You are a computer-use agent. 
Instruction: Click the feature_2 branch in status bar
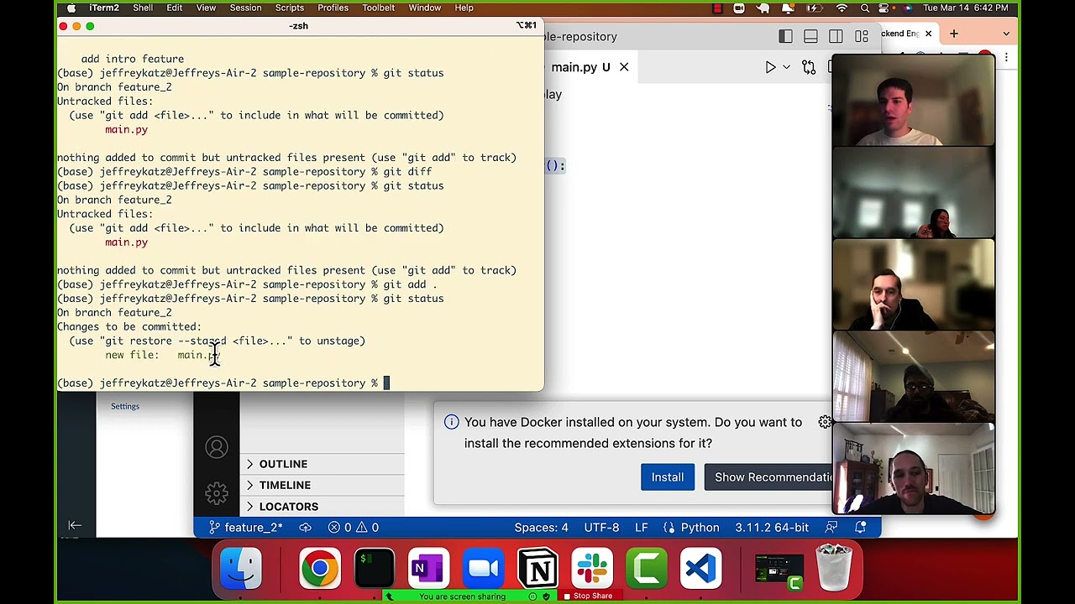(x=244, y=528)
